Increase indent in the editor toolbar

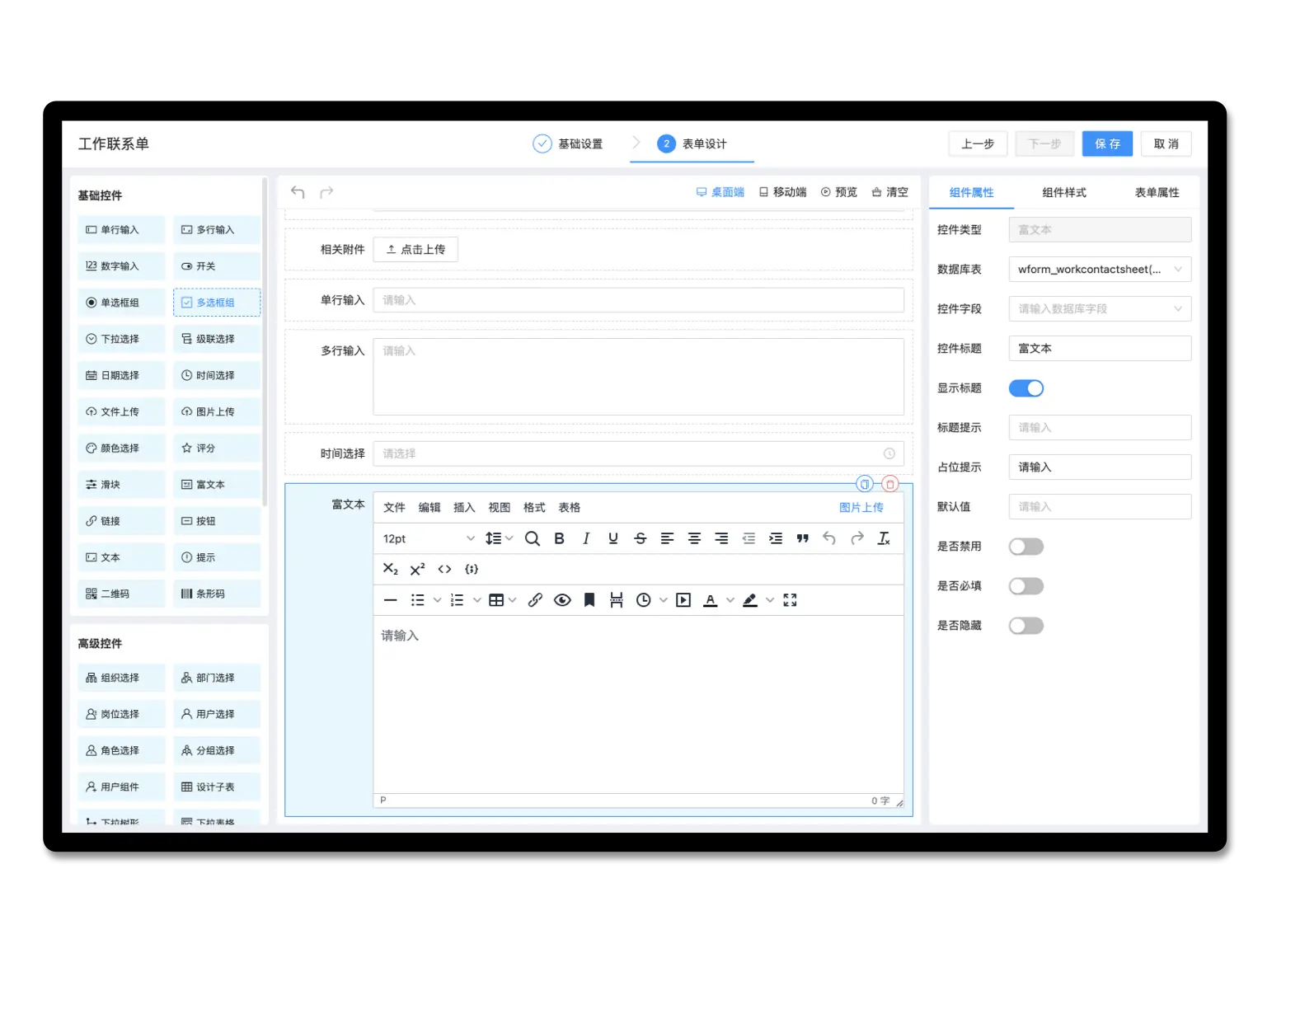click(776, 538)
